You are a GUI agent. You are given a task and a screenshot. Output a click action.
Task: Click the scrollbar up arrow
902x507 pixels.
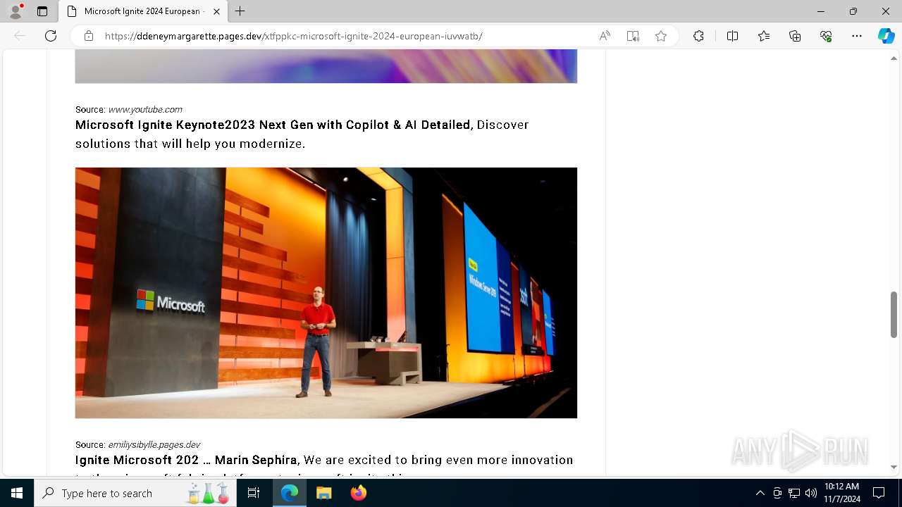[x=894, y=57]
